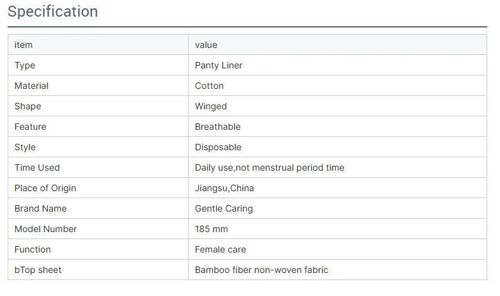Select the Cotton value cell
This screenshot has width=500, height=296.
coord(338,86)
